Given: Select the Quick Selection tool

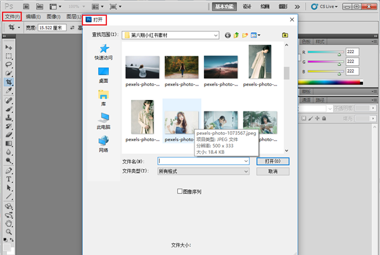Looking at the screenshot, I should (x=9, y=73).
